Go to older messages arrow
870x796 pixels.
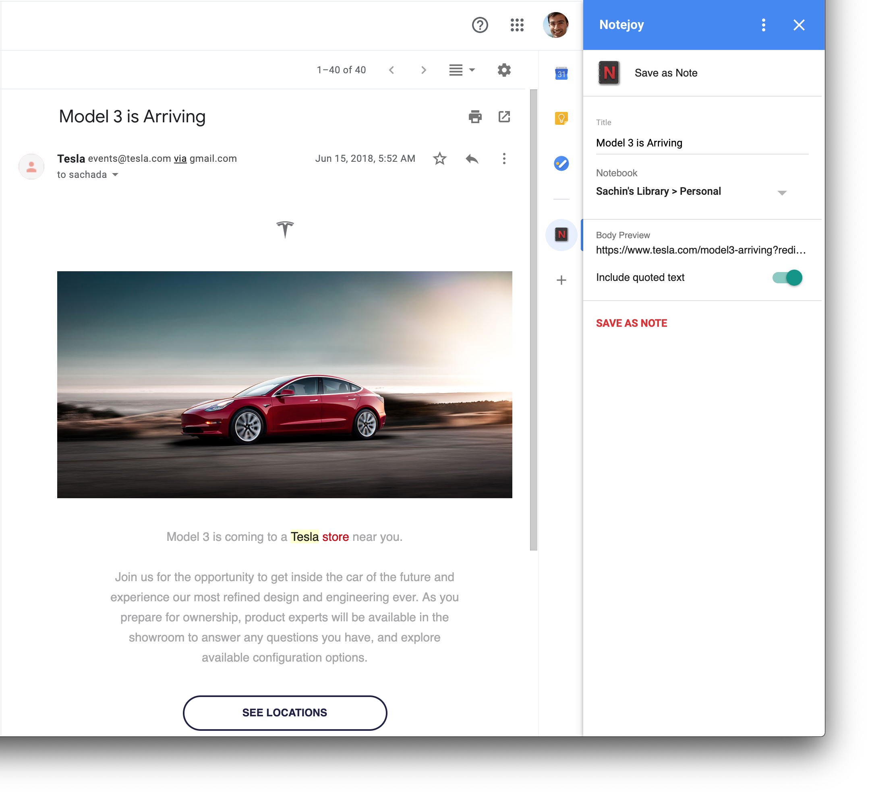[424, 70]
